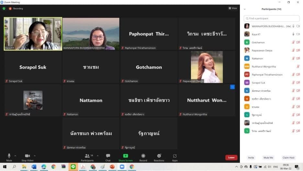This screenshot has height=171, width=303.
Task: Open the Reactions menu
Action: pos(159,156)
